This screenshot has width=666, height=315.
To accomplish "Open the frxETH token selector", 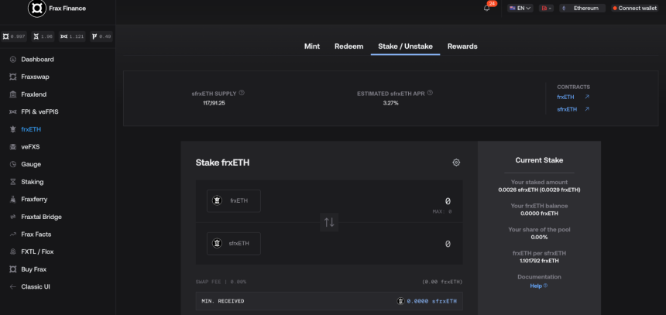I will (x=234, y=200).
